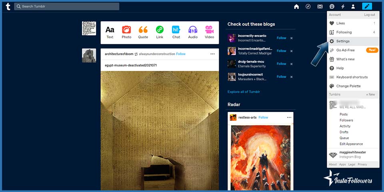384x192 pixels.
Task: Open the account person icon menu
Action: (353, 6)
